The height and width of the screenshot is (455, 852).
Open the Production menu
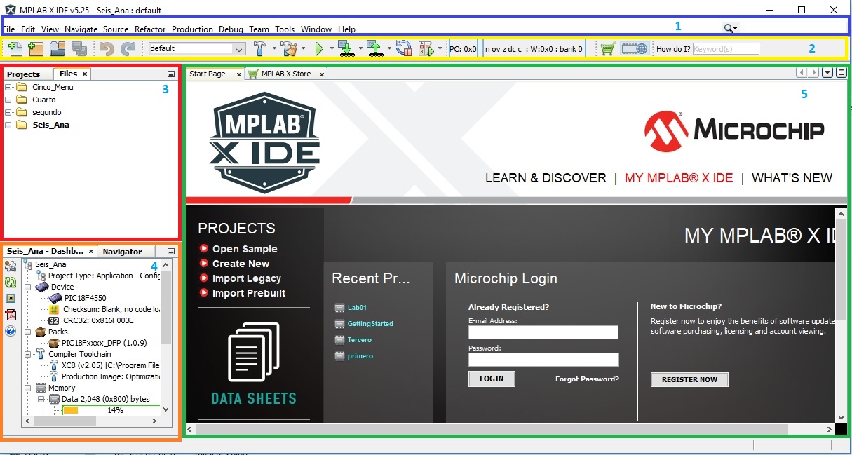click(x=192, y=29)
